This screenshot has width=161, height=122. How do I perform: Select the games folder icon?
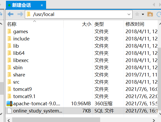click(x=9, y=31)
